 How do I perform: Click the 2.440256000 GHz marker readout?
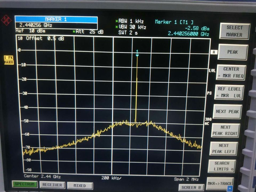tap(189, 34)
